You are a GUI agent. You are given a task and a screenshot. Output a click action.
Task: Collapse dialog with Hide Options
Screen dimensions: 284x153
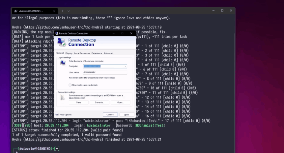[x=64, y=115]
